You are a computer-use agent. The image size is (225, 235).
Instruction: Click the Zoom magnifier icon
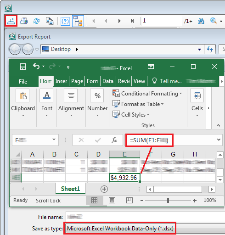pos(214,21)
